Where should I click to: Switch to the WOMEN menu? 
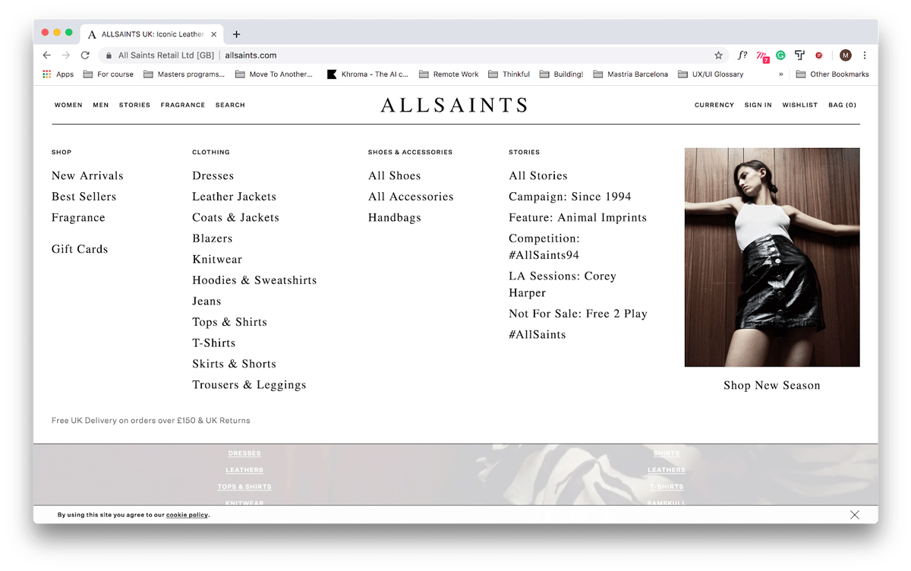(x=68, y=105)
